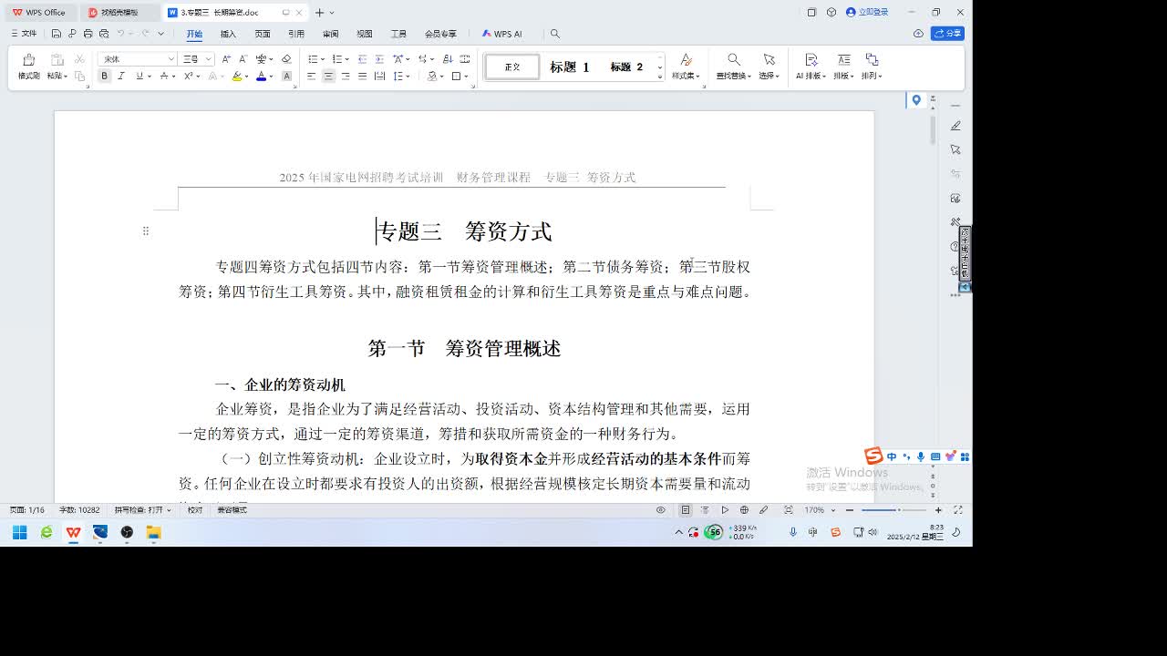Open the font name dropdown (宋体)

170,59
